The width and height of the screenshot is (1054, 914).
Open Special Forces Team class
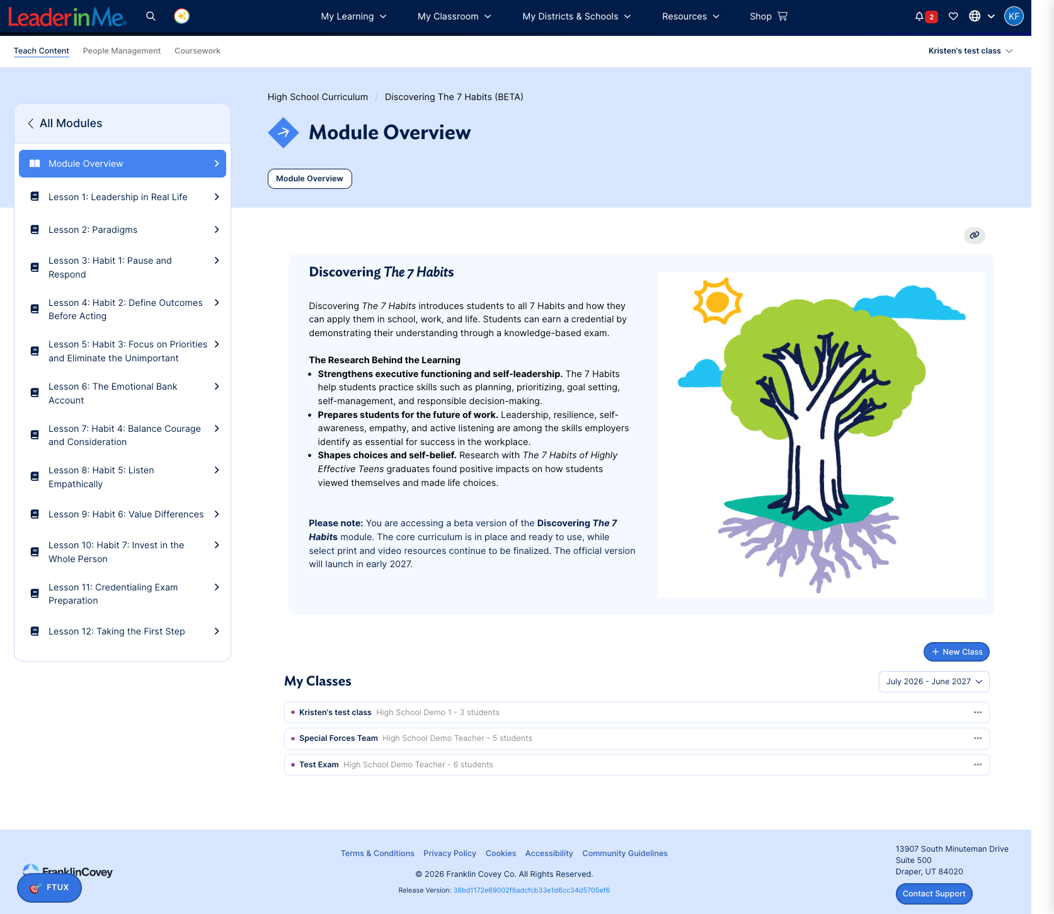338,738
